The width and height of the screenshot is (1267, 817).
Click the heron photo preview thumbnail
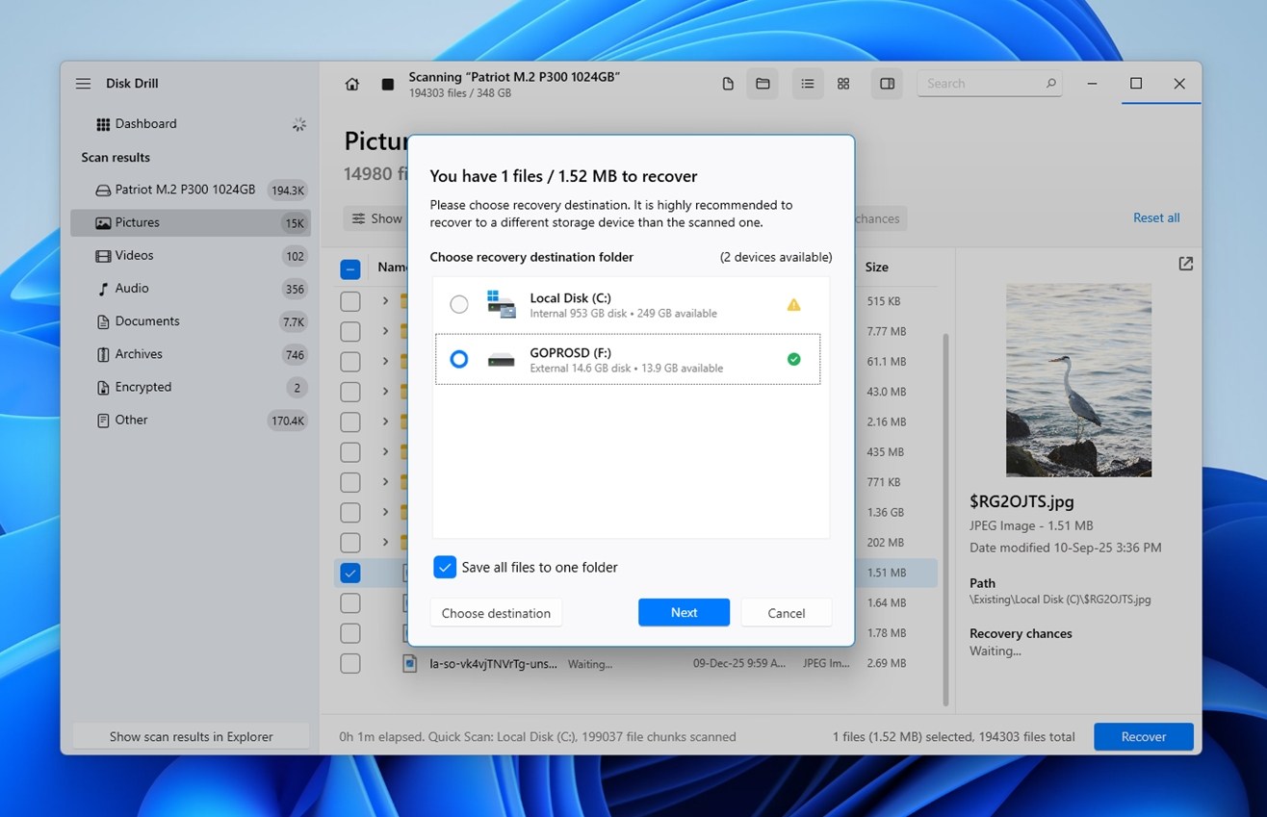click(1078, 380)
